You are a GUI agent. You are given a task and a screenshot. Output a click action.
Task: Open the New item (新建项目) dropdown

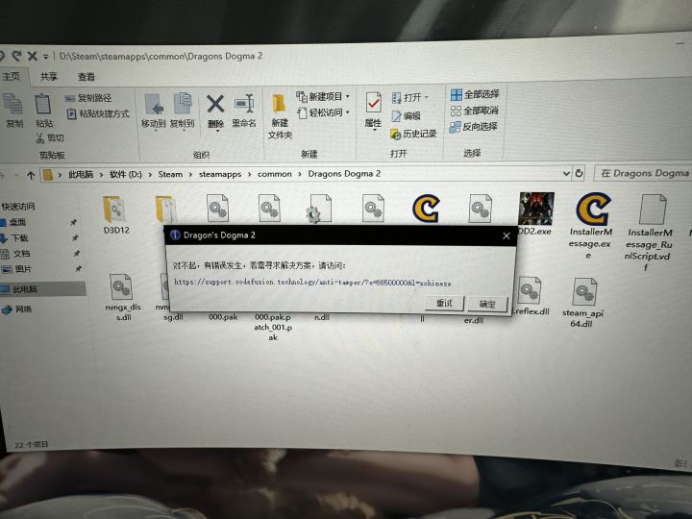(324, 96)
